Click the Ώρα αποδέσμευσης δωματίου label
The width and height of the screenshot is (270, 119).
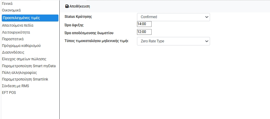(x=89, y=33)
